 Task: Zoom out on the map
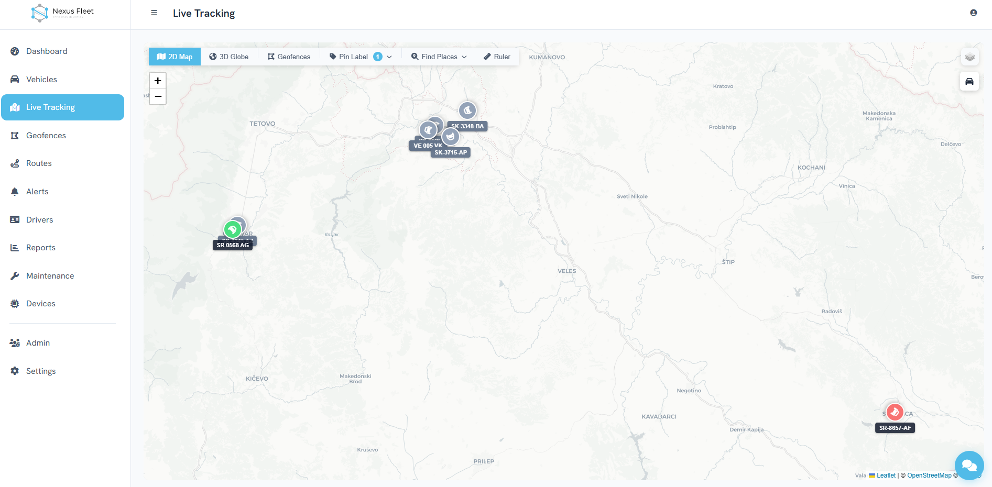click(158, 96)
